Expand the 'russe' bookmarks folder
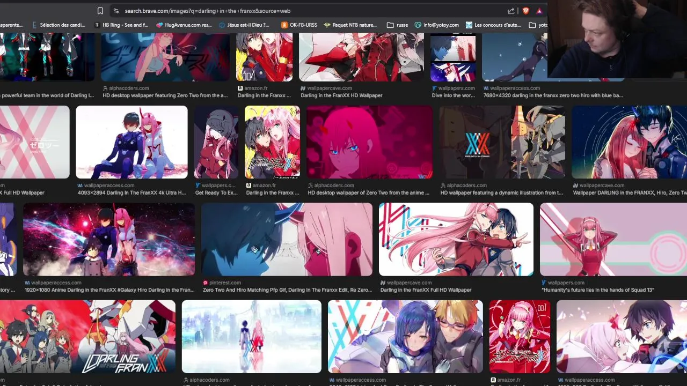The image size is (687, 386). coord(398,25)
